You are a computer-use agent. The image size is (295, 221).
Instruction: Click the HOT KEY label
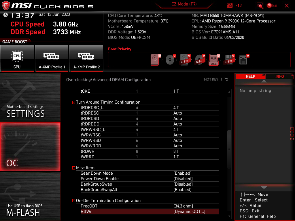pos(211,79)
